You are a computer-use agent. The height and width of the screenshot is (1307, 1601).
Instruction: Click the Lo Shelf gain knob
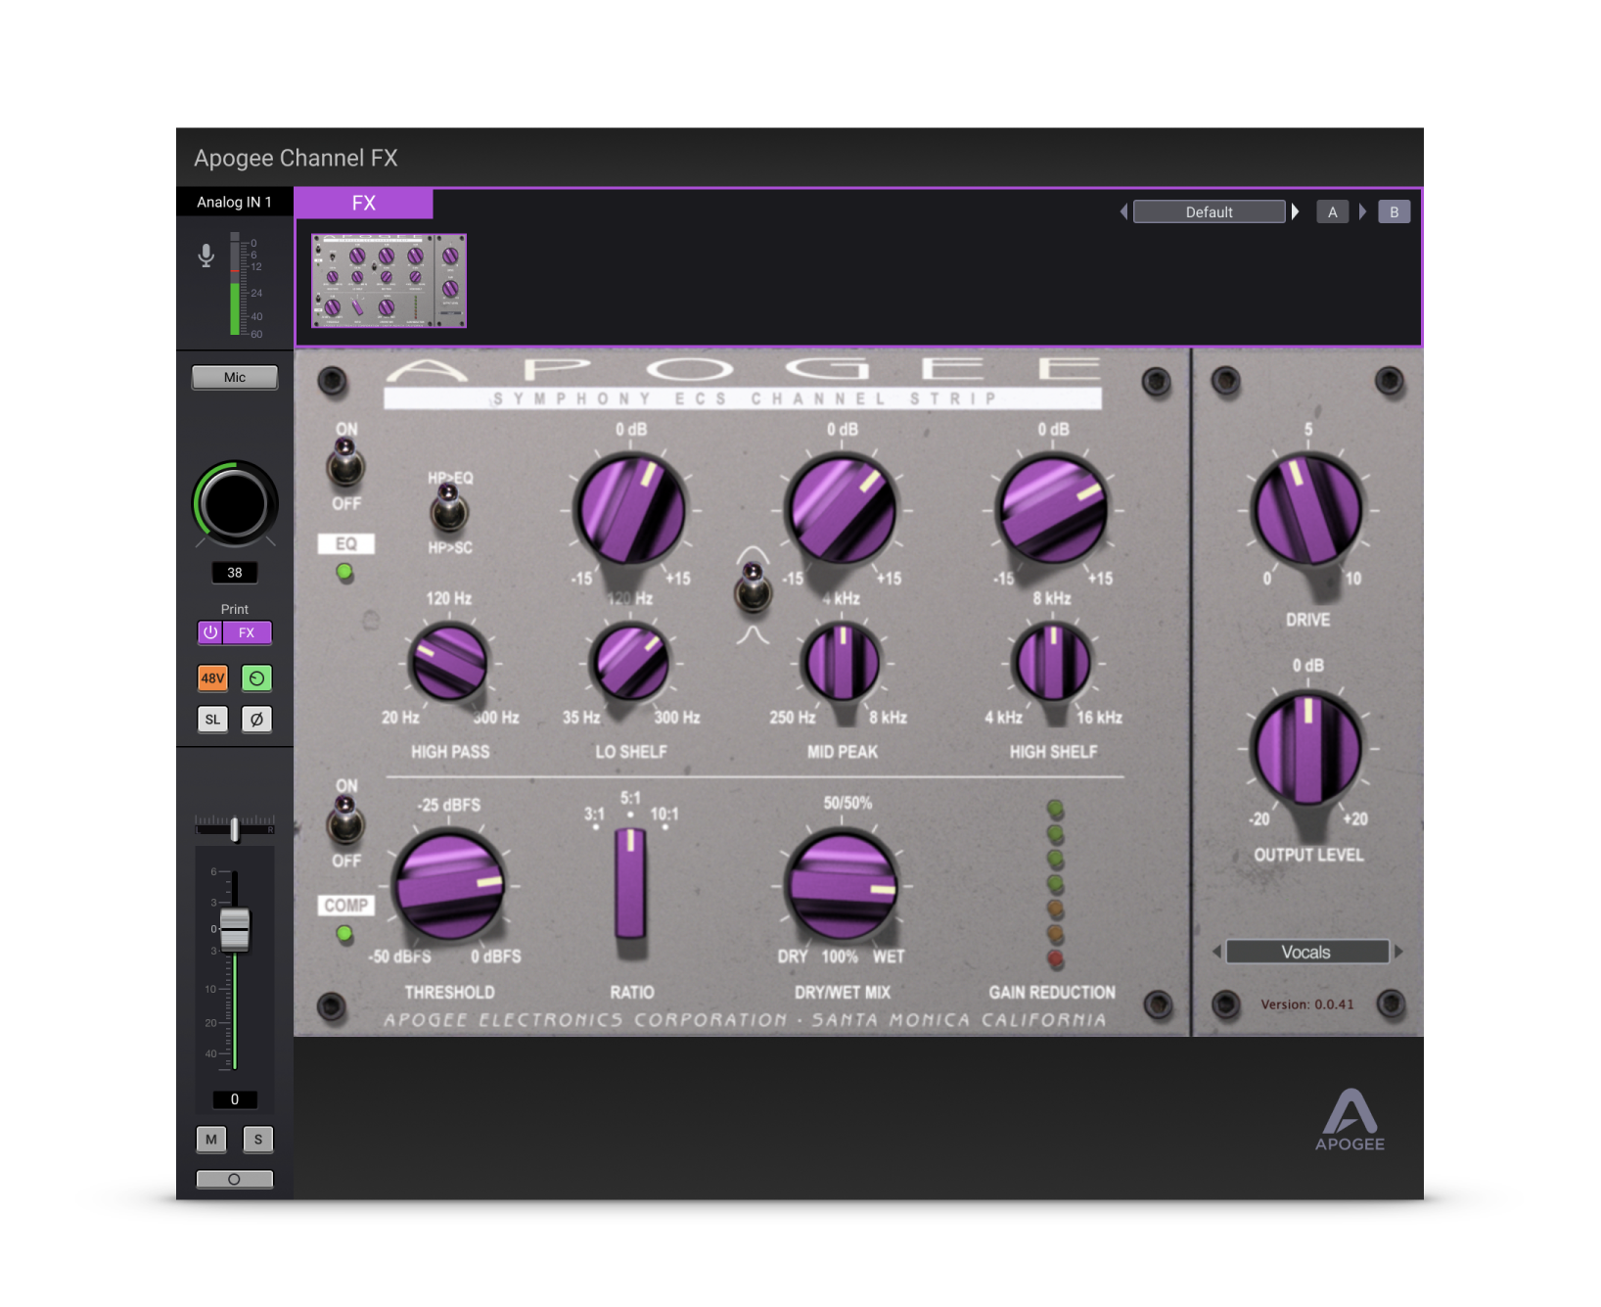pos(631,509)
